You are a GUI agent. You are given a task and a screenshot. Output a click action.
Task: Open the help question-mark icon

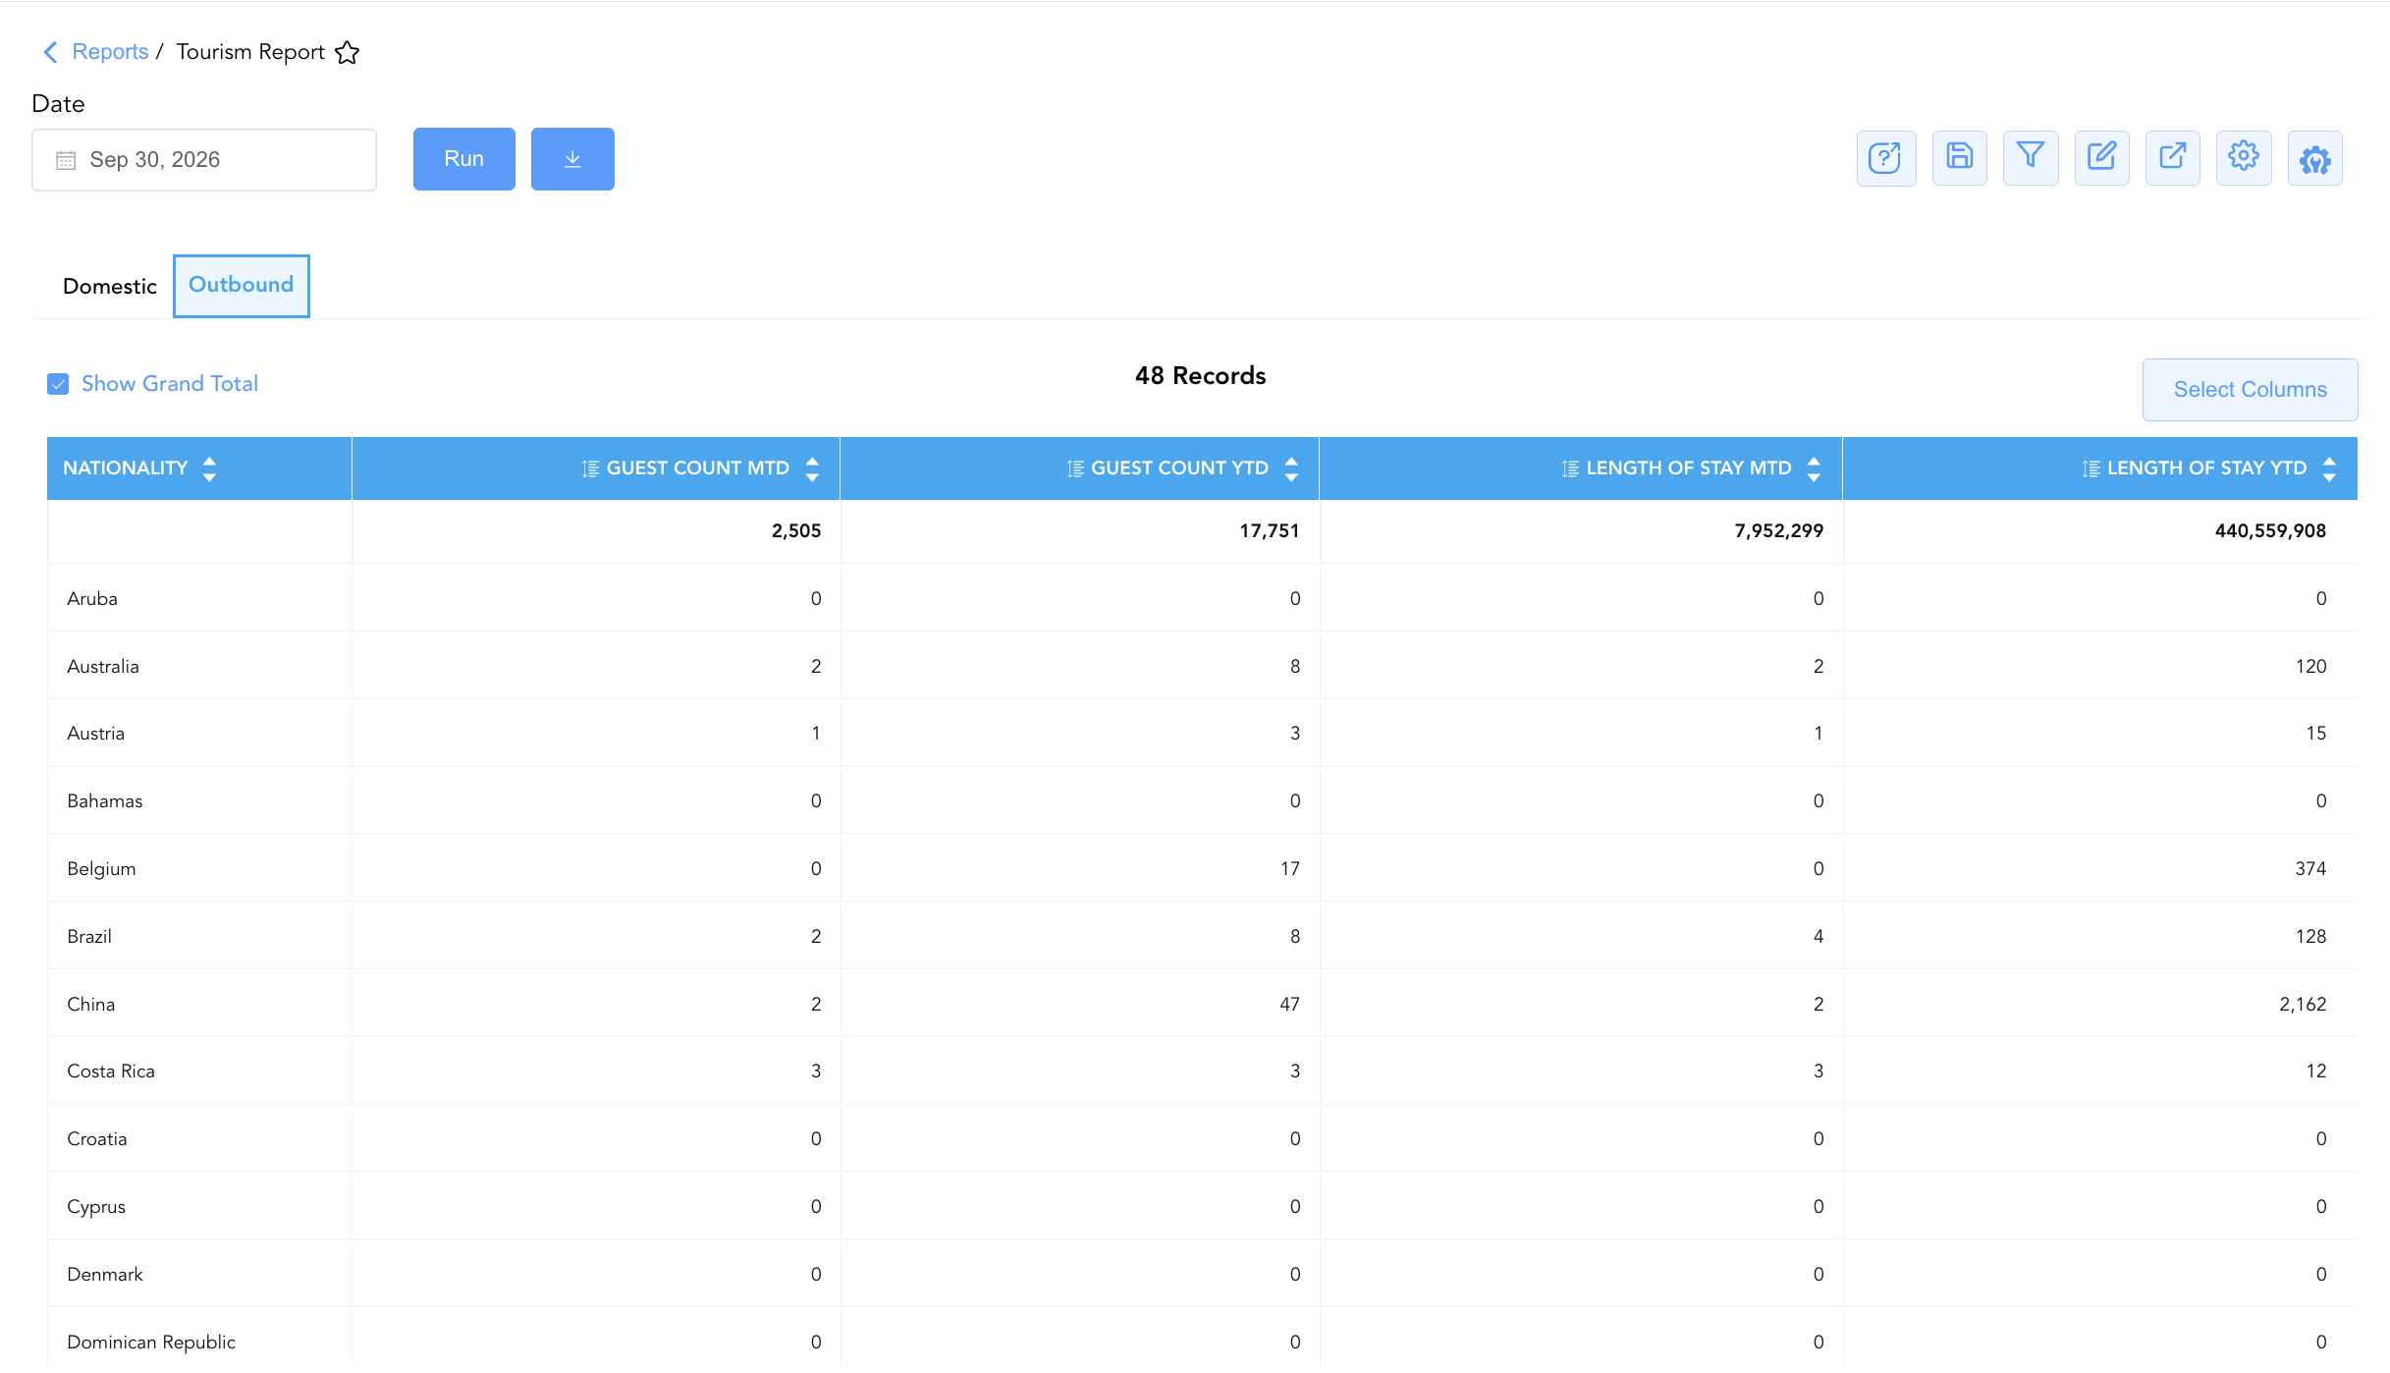[x=1885, y=158]
